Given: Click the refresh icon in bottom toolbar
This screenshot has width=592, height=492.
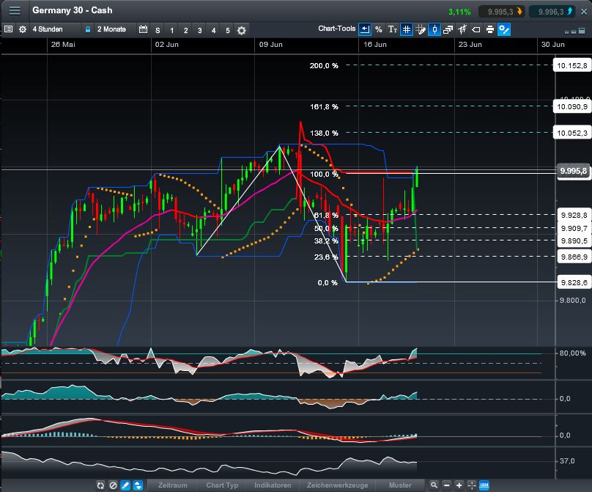Looking at the screenshot, I should point(102,485).
